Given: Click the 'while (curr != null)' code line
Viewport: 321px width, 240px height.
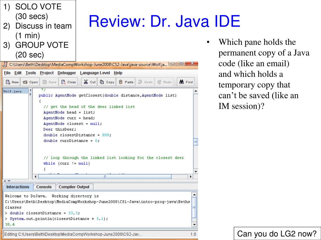Looking at the screenshot, I should coord(66,163).
